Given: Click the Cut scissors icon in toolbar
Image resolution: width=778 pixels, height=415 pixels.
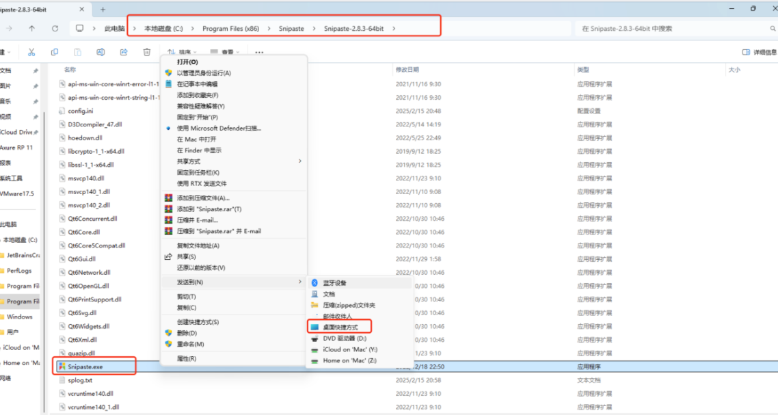Looking at the screenshot, I should click(31, 52).
